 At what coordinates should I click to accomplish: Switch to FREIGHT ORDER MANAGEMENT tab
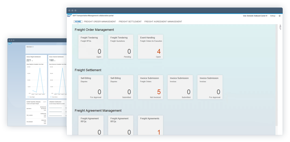[100, 22]
